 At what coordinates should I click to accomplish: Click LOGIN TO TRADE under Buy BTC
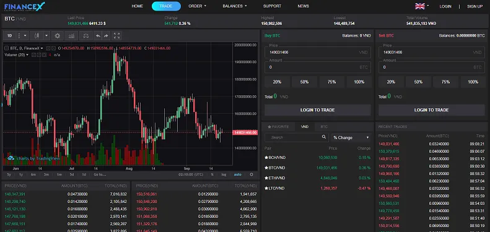(318, 110)
